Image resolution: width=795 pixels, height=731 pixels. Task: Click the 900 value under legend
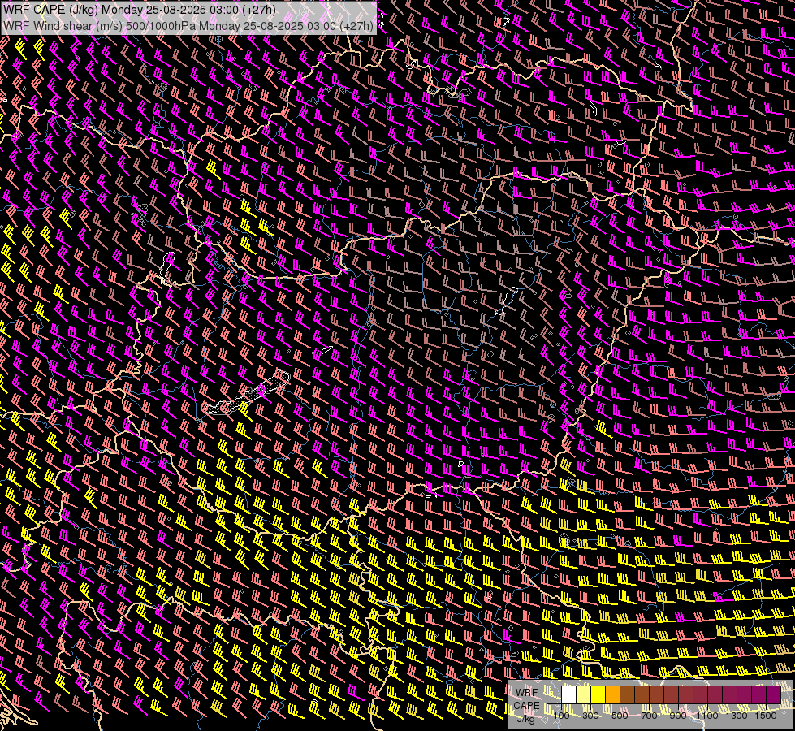[x=678, y=716]
